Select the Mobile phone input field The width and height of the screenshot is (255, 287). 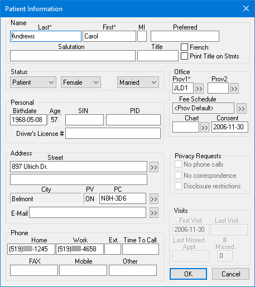tap(83, 270)
